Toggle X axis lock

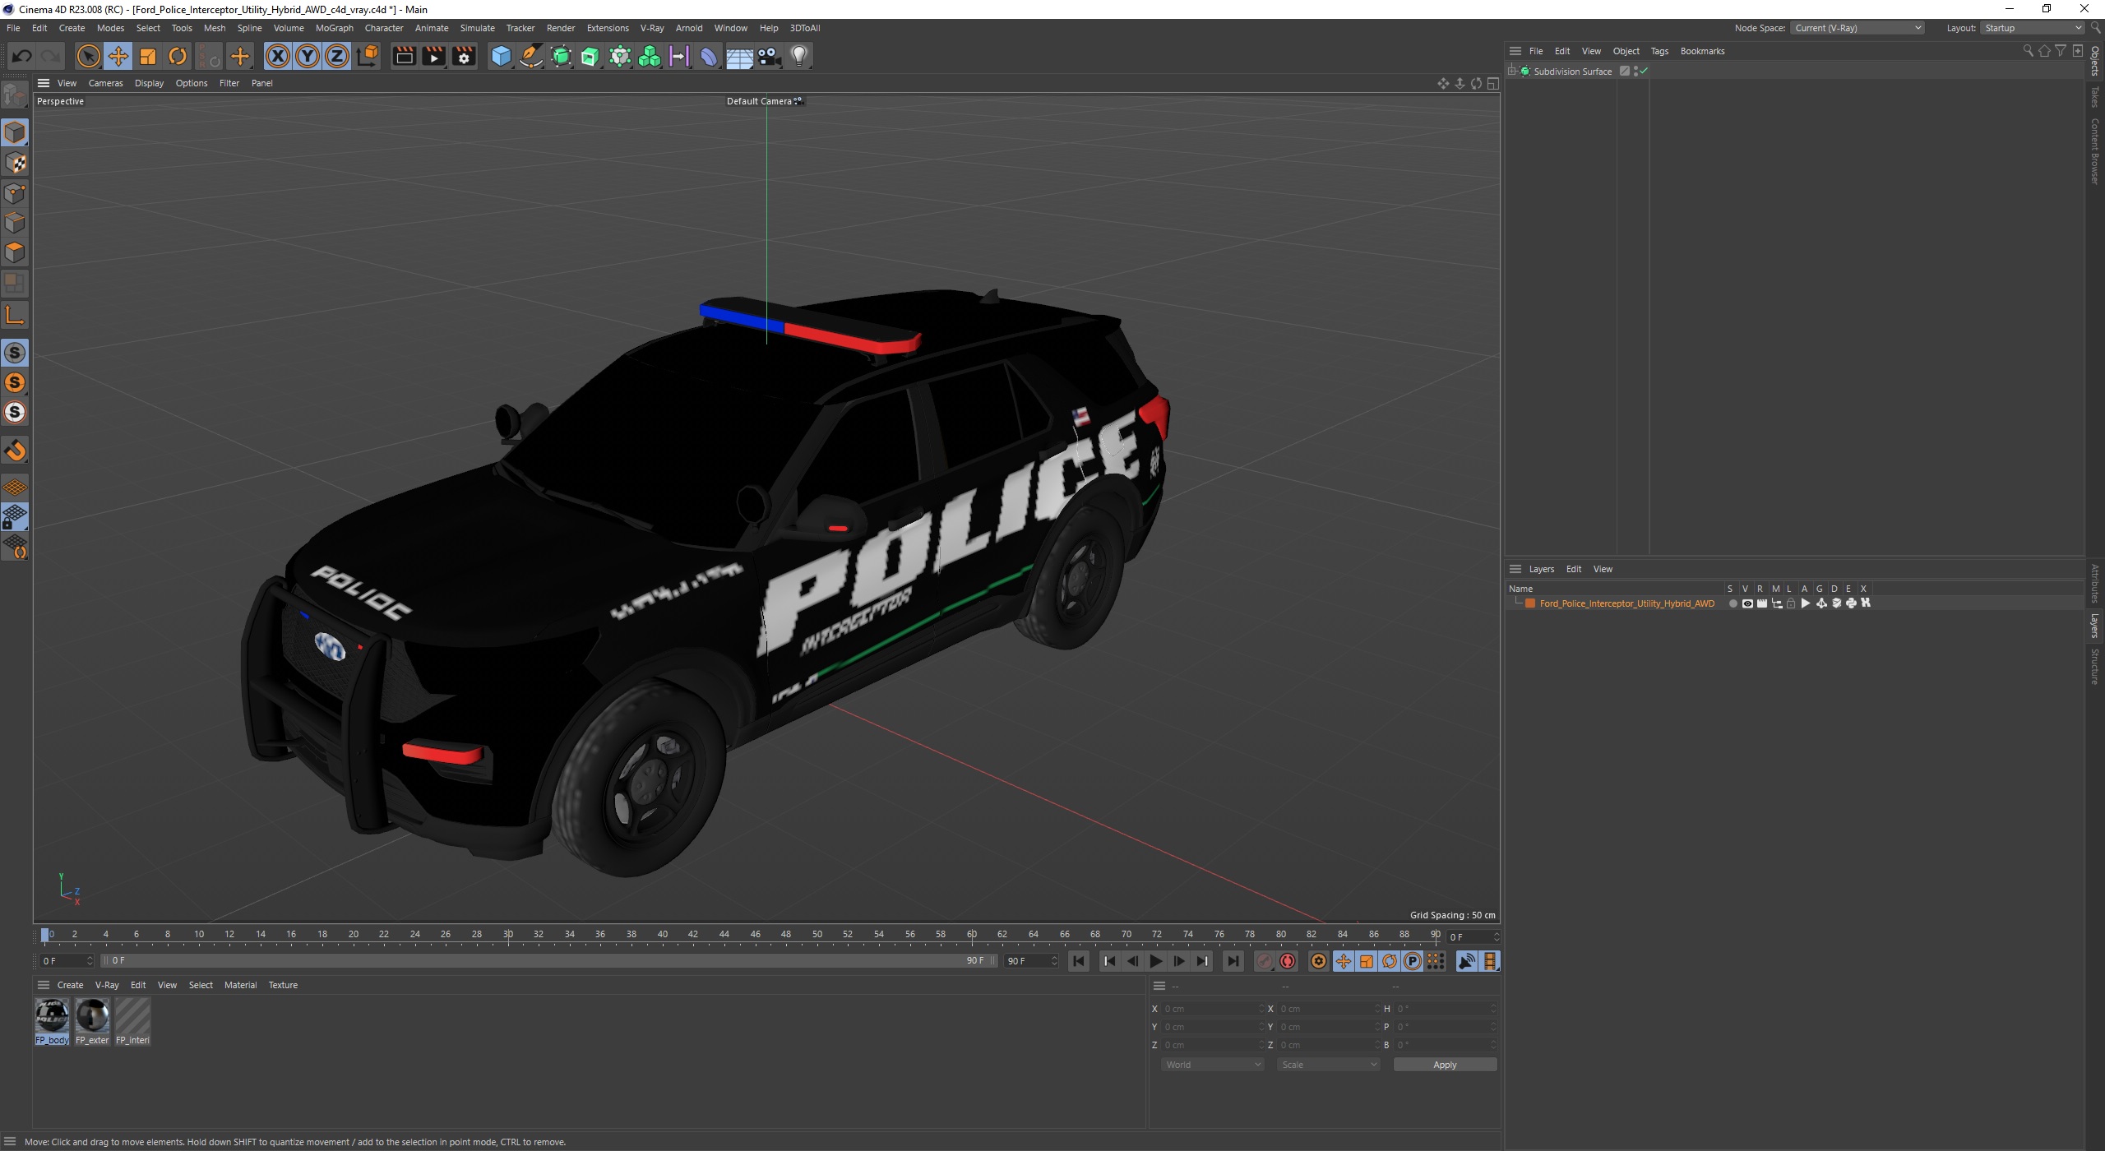pos(278,56)
